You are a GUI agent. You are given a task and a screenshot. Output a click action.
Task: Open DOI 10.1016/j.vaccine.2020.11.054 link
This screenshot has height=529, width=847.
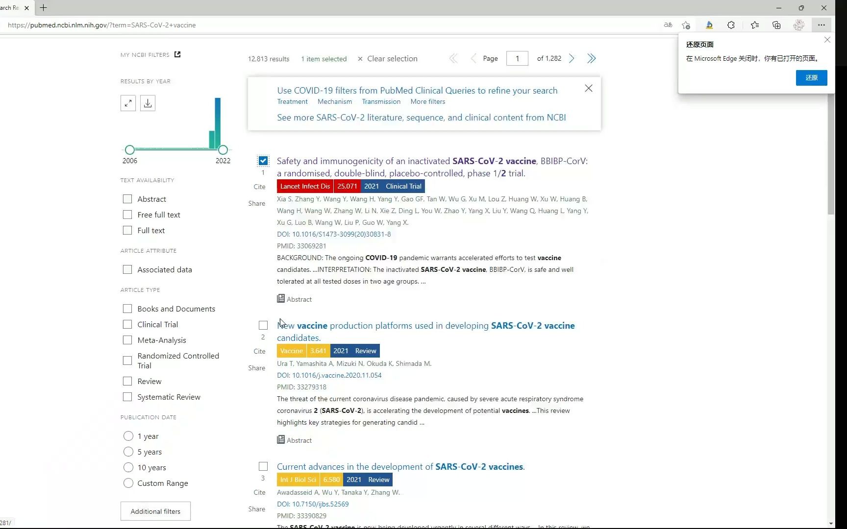[337, 375]
